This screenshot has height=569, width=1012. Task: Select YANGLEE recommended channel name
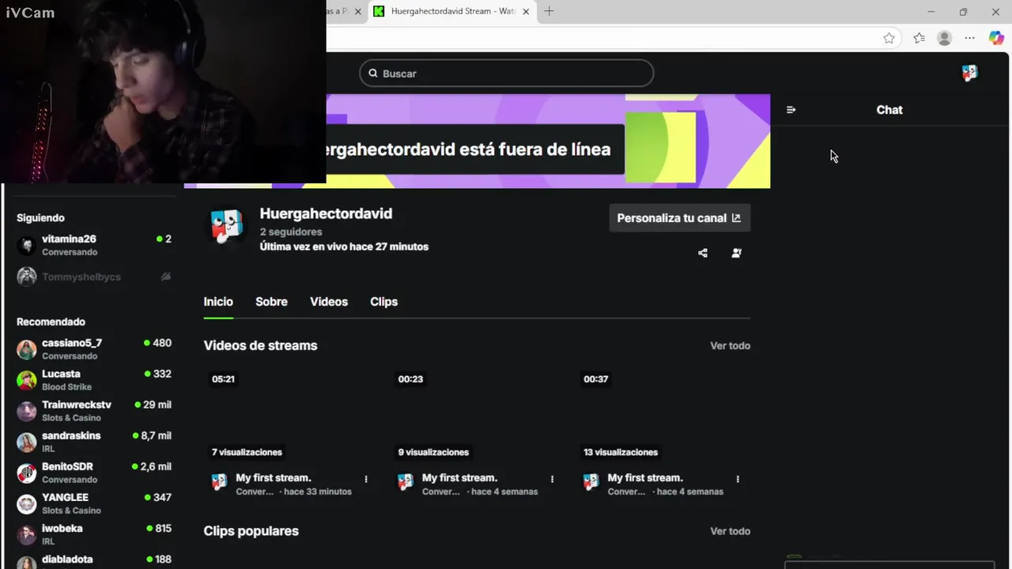click(x=65, y=497)
